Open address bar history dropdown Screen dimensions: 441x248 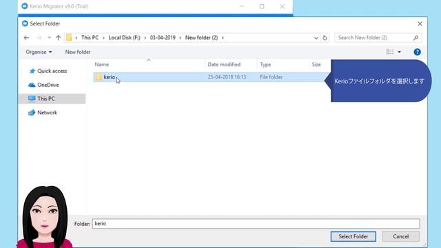point(316,38)
